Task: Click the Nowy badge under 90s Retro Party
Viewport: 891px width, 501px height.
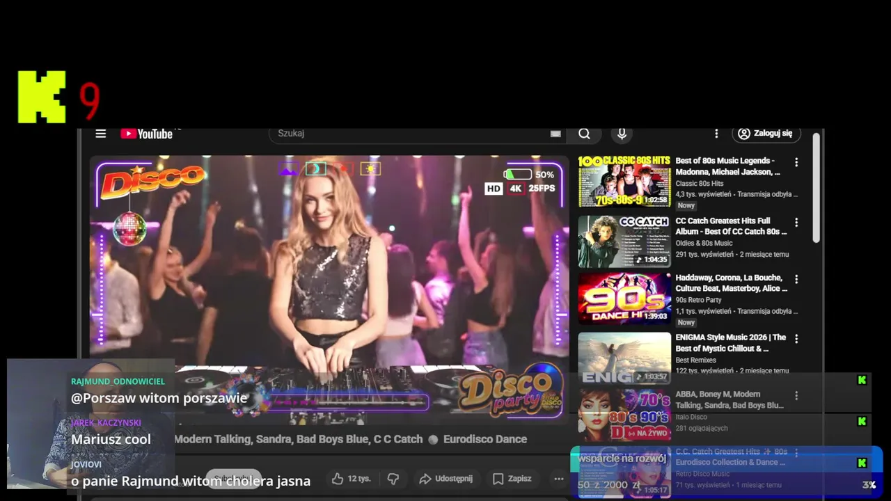Action: coord(686,323)
